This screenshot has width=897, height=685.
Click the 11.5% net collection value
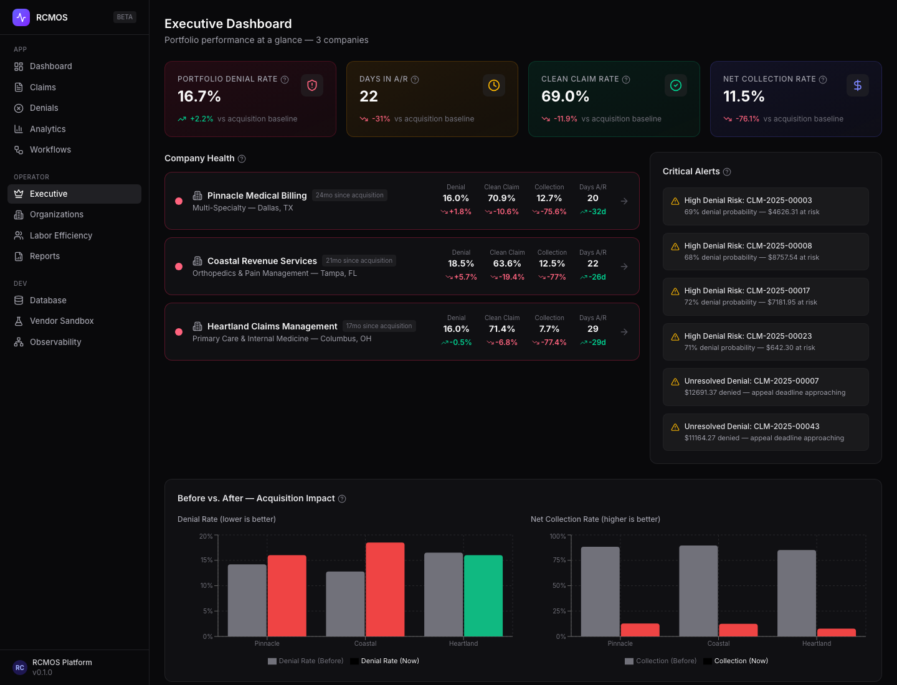744,97
